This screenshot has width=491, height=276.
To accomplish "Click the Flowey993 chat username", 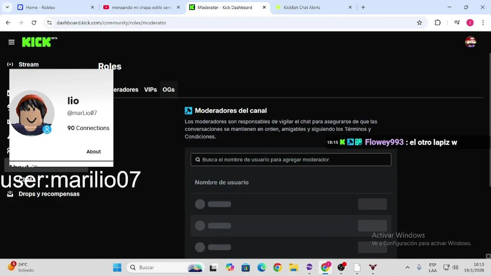I will pyautogui.click(x=384, y=142).
